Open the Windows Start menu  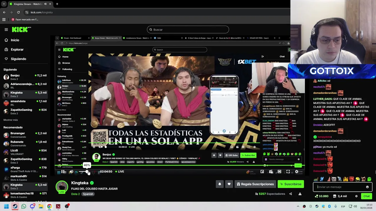pyautogui.click(x=6, y=206)
